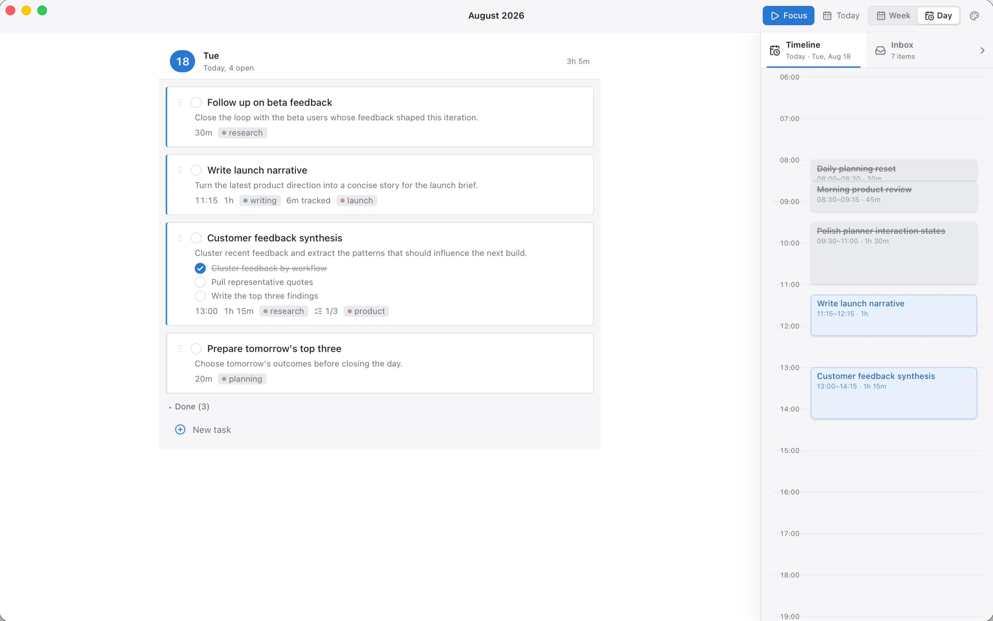Click the drag handle for Write launch narrative

[180, 170]
